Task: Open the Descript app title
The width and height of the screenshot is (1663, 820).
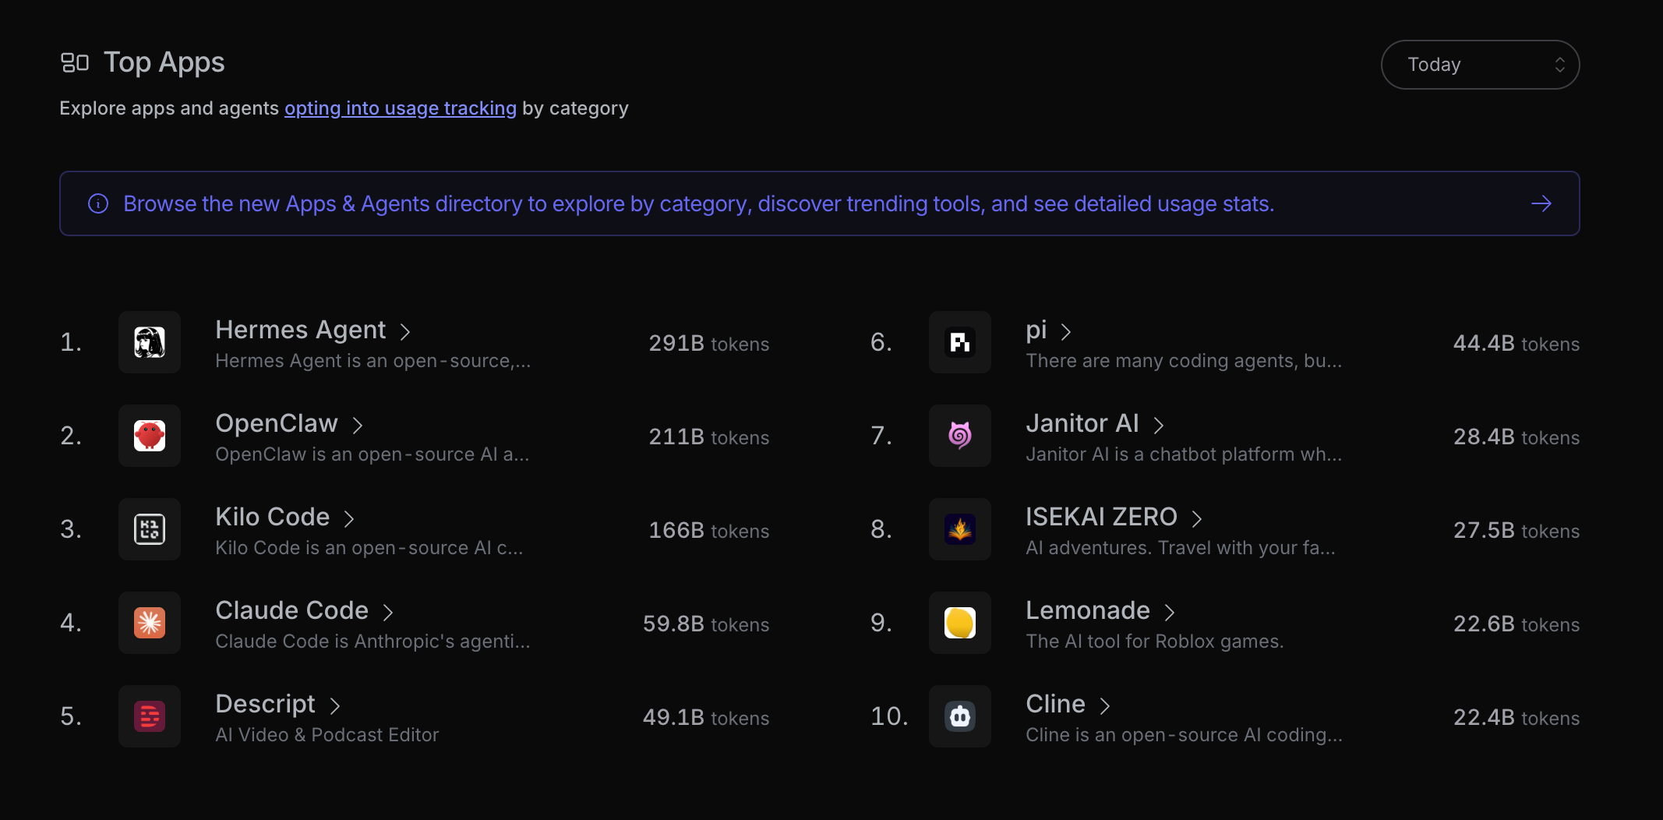Action: (x=266, y=704)
